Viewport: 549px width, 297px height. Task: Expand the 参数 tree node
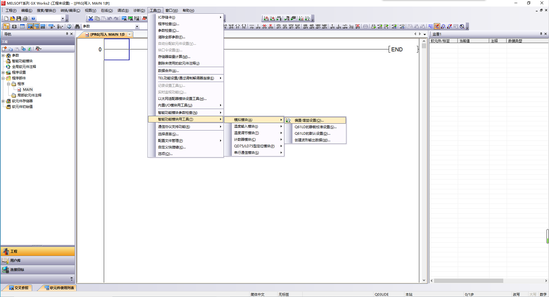tap(3, 55)
